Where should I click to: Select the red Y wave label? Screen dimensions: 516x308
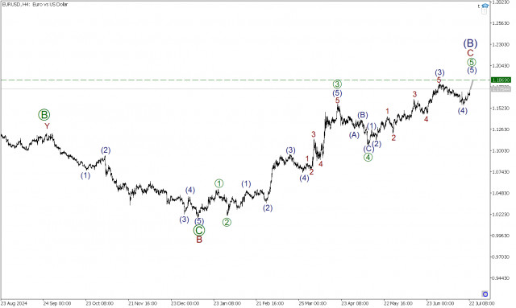(47, 126)
